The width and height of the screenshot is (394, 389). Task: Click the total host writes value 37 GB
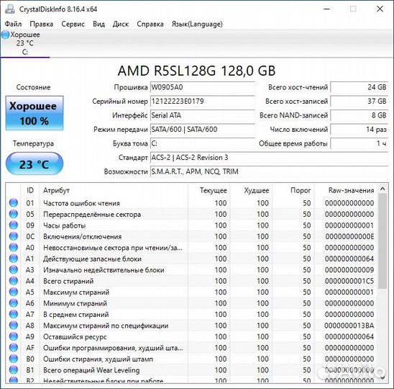click(359, 102)
